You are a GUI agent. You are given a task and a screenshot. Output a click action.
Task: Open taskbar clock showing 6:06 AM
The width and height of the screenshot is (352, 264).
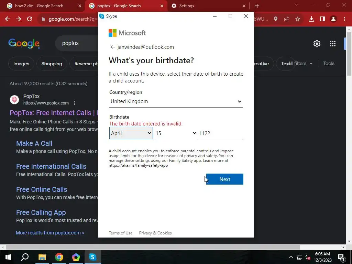click(322, 257)
